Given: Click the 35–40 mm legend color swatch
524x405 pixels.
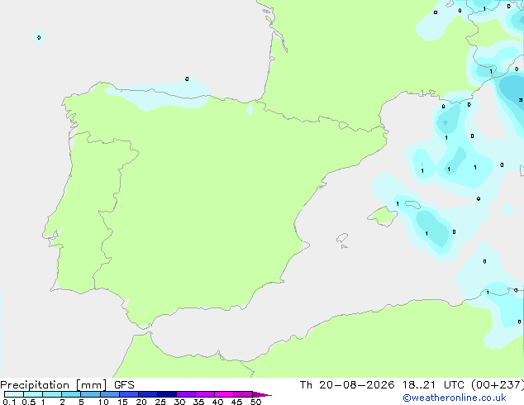Looking at the screenshot, I should (205, 394).
